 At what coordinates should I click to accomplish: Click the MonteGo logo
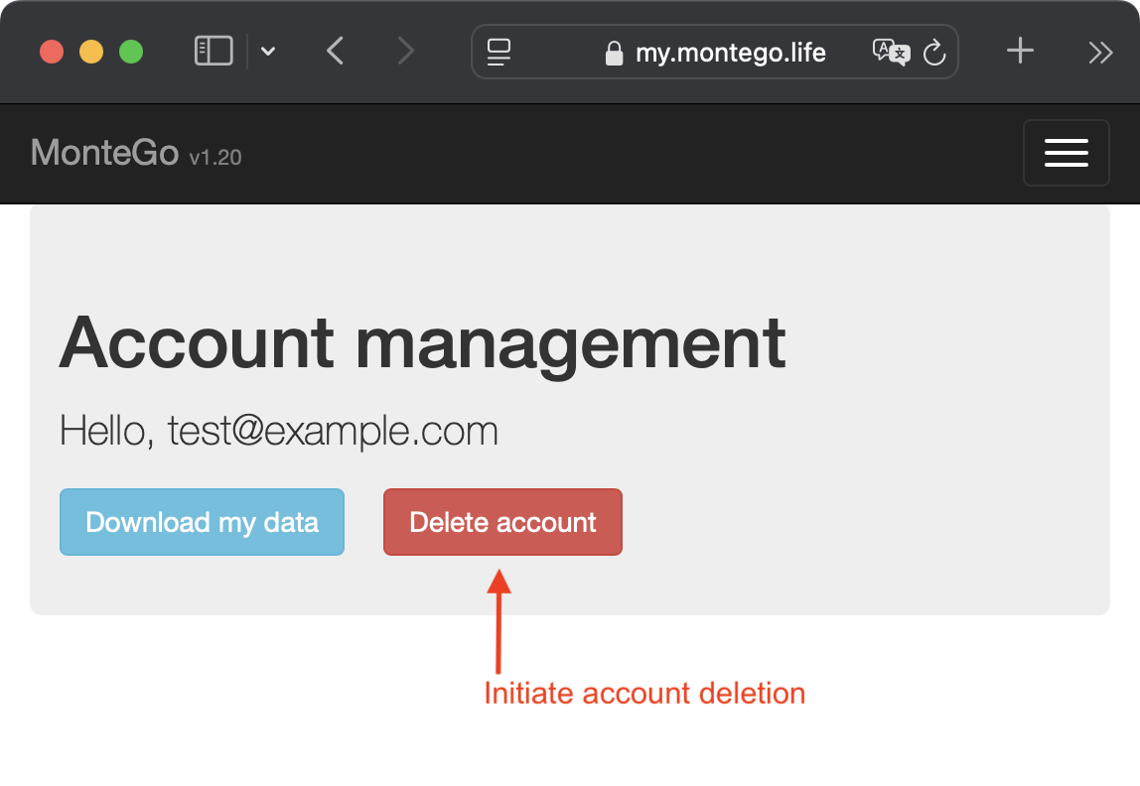click(103, 153)
